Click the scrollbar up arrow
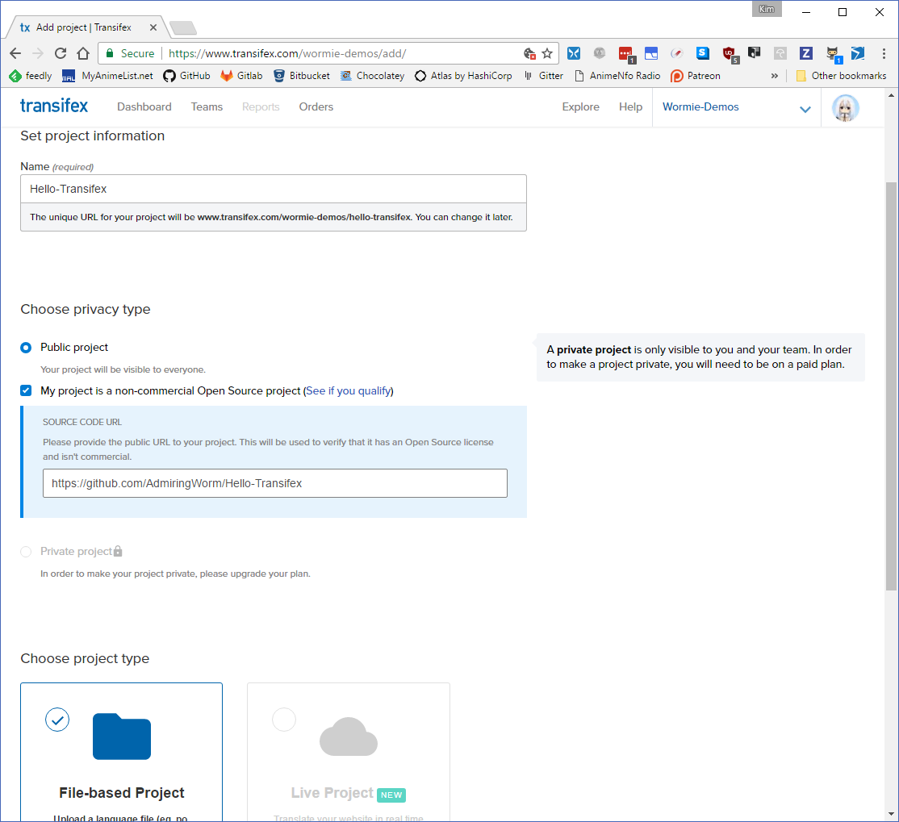The height and width of the screenshot is (822, 899). [x=891, y=95]
